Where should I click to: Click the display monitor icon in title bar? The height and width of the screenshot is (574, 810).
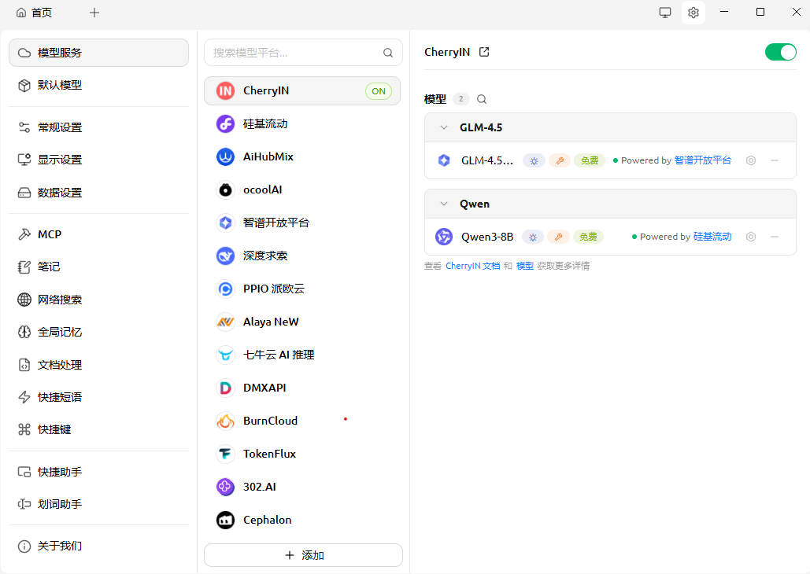665,13
